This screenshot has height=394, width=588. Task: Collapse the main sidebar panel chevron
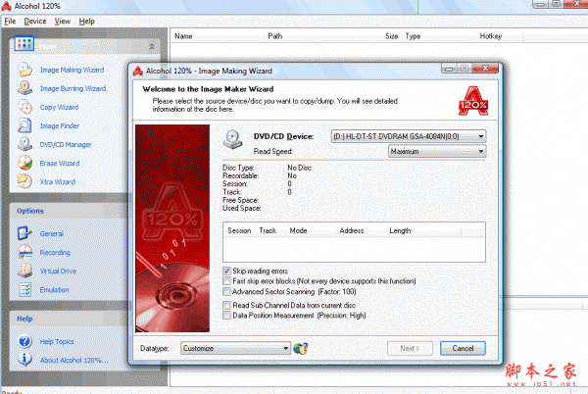pos(152,46)
